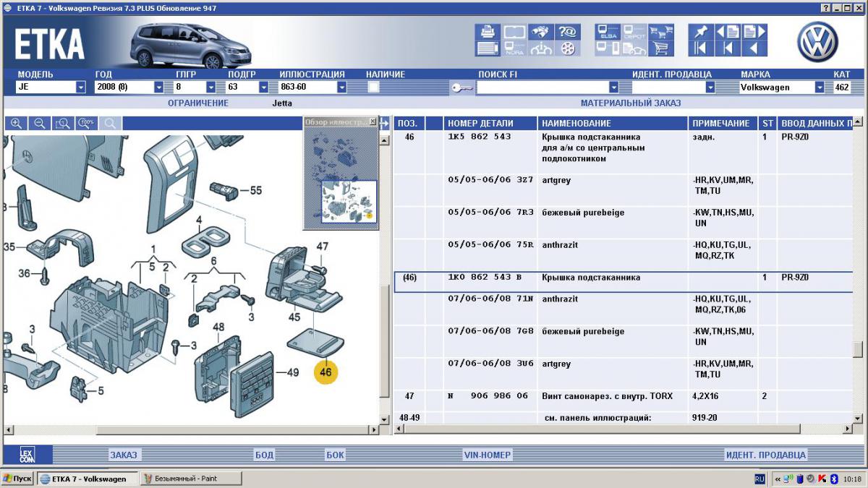Image resolution: width=868 pixels, height=488 pixels.
Task: Switch to ETKA 7 - Volkswagen taskbar button
Action: tap(87, 479)
